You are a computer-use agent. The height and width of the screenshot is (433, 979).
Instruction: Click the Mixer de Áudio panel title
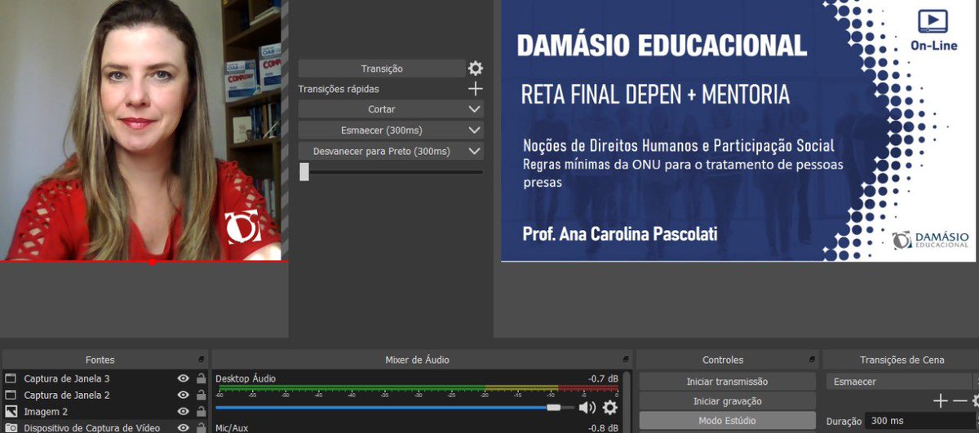tap(417, 360)
